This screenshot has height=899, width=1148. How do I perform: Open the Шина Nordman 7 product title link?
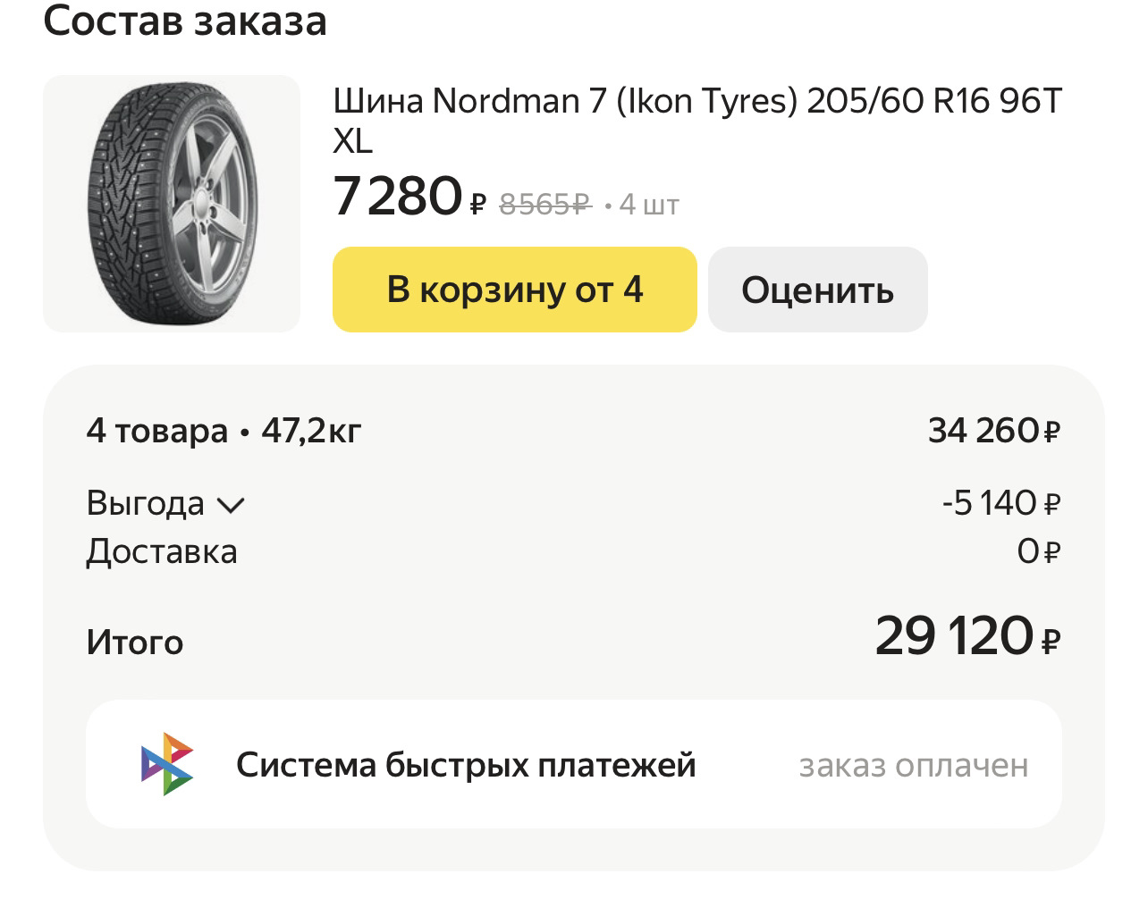[x=696, y=121]
